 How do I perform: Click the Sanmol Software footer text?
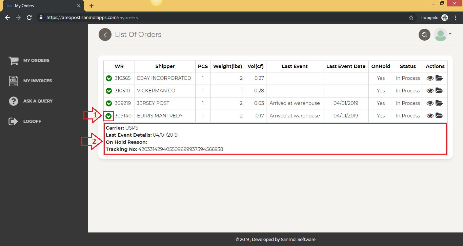(x=298, y=239)
